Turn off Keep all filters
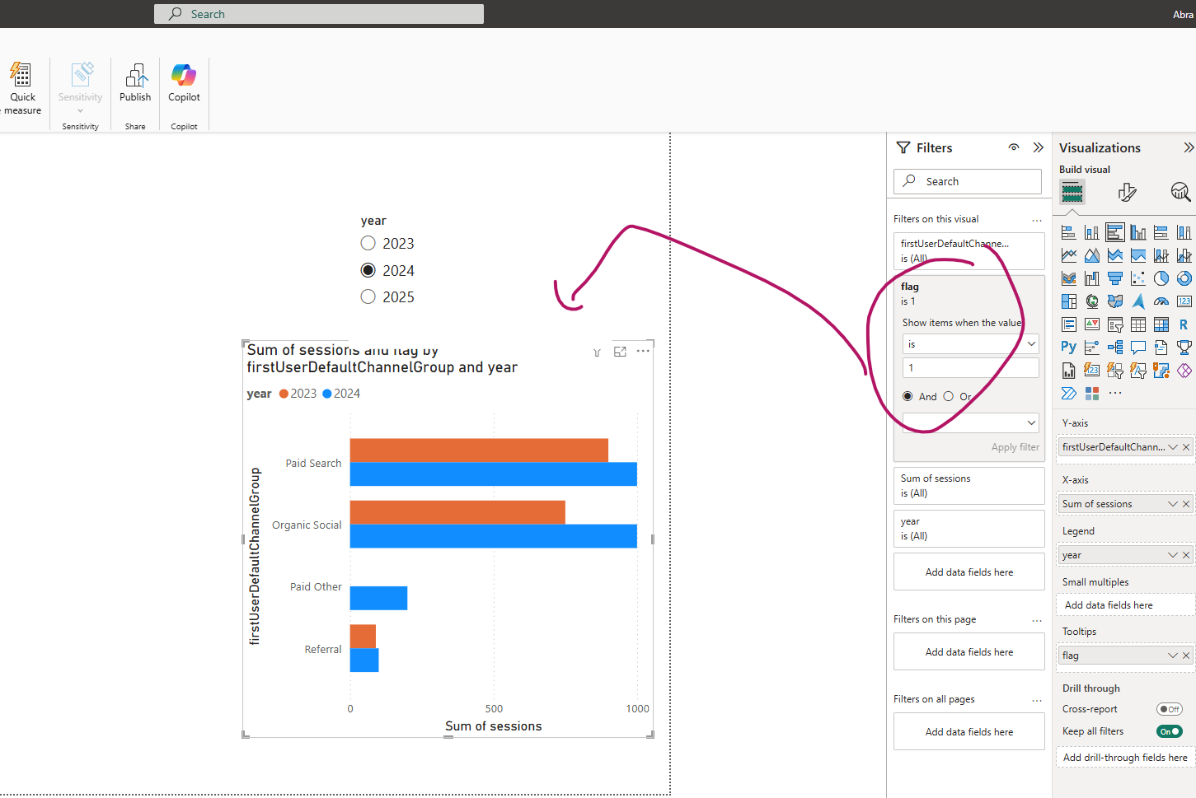Viewport: 1196px width, 798px height. (x=1169, y=731)
